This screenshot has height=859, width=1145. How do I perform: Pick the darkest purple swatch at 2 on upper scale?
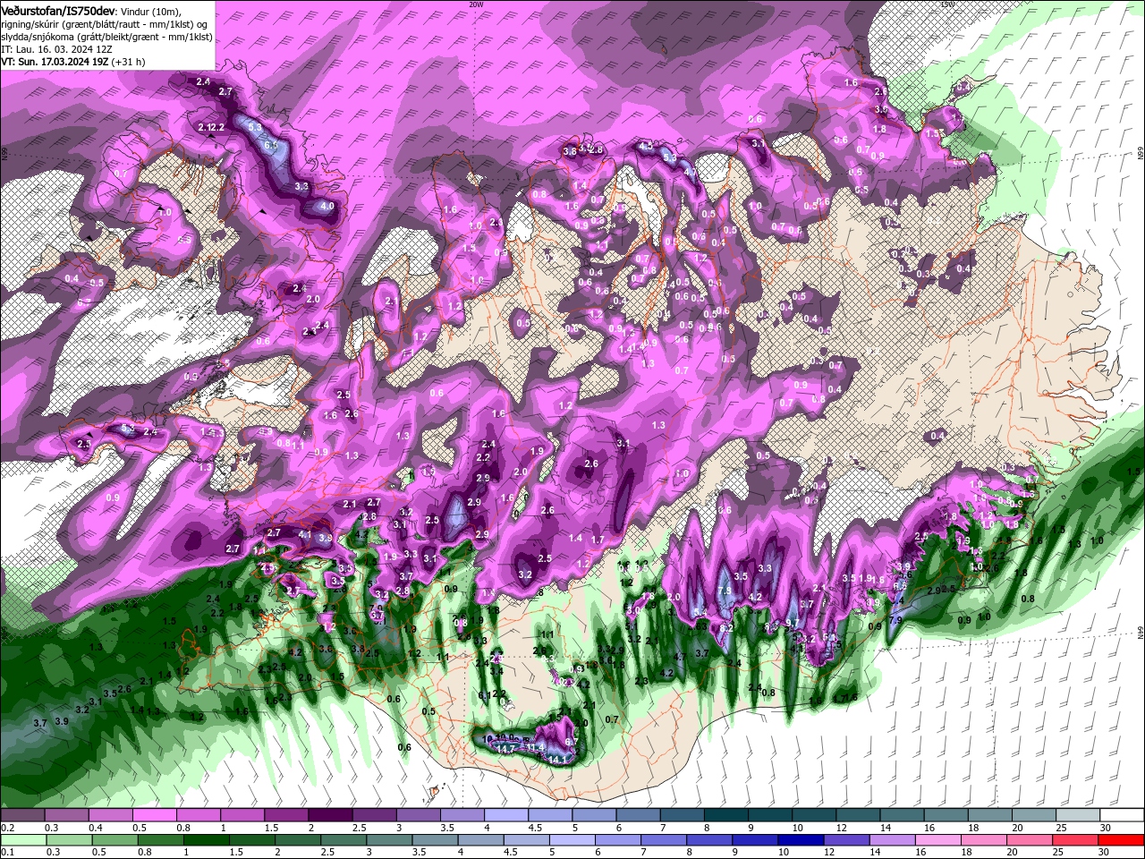329,815
